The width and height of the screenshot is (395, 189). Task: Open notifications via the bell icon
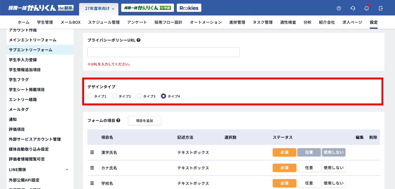pyautogui.click(x=366, y=8)
